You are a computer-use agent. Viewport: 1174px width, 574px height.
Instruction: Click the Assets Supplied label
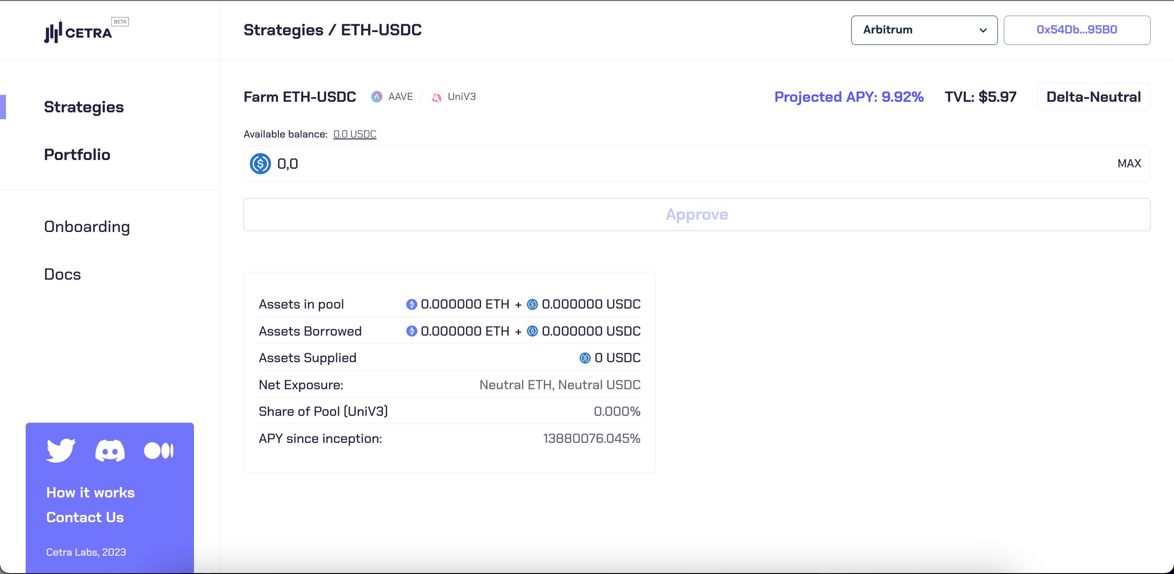click(307, 358)
